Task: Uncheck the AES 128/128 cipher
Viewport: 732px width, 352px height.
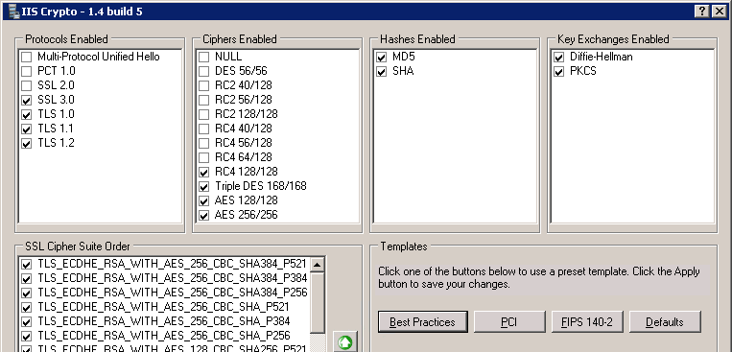Action: 204,201
